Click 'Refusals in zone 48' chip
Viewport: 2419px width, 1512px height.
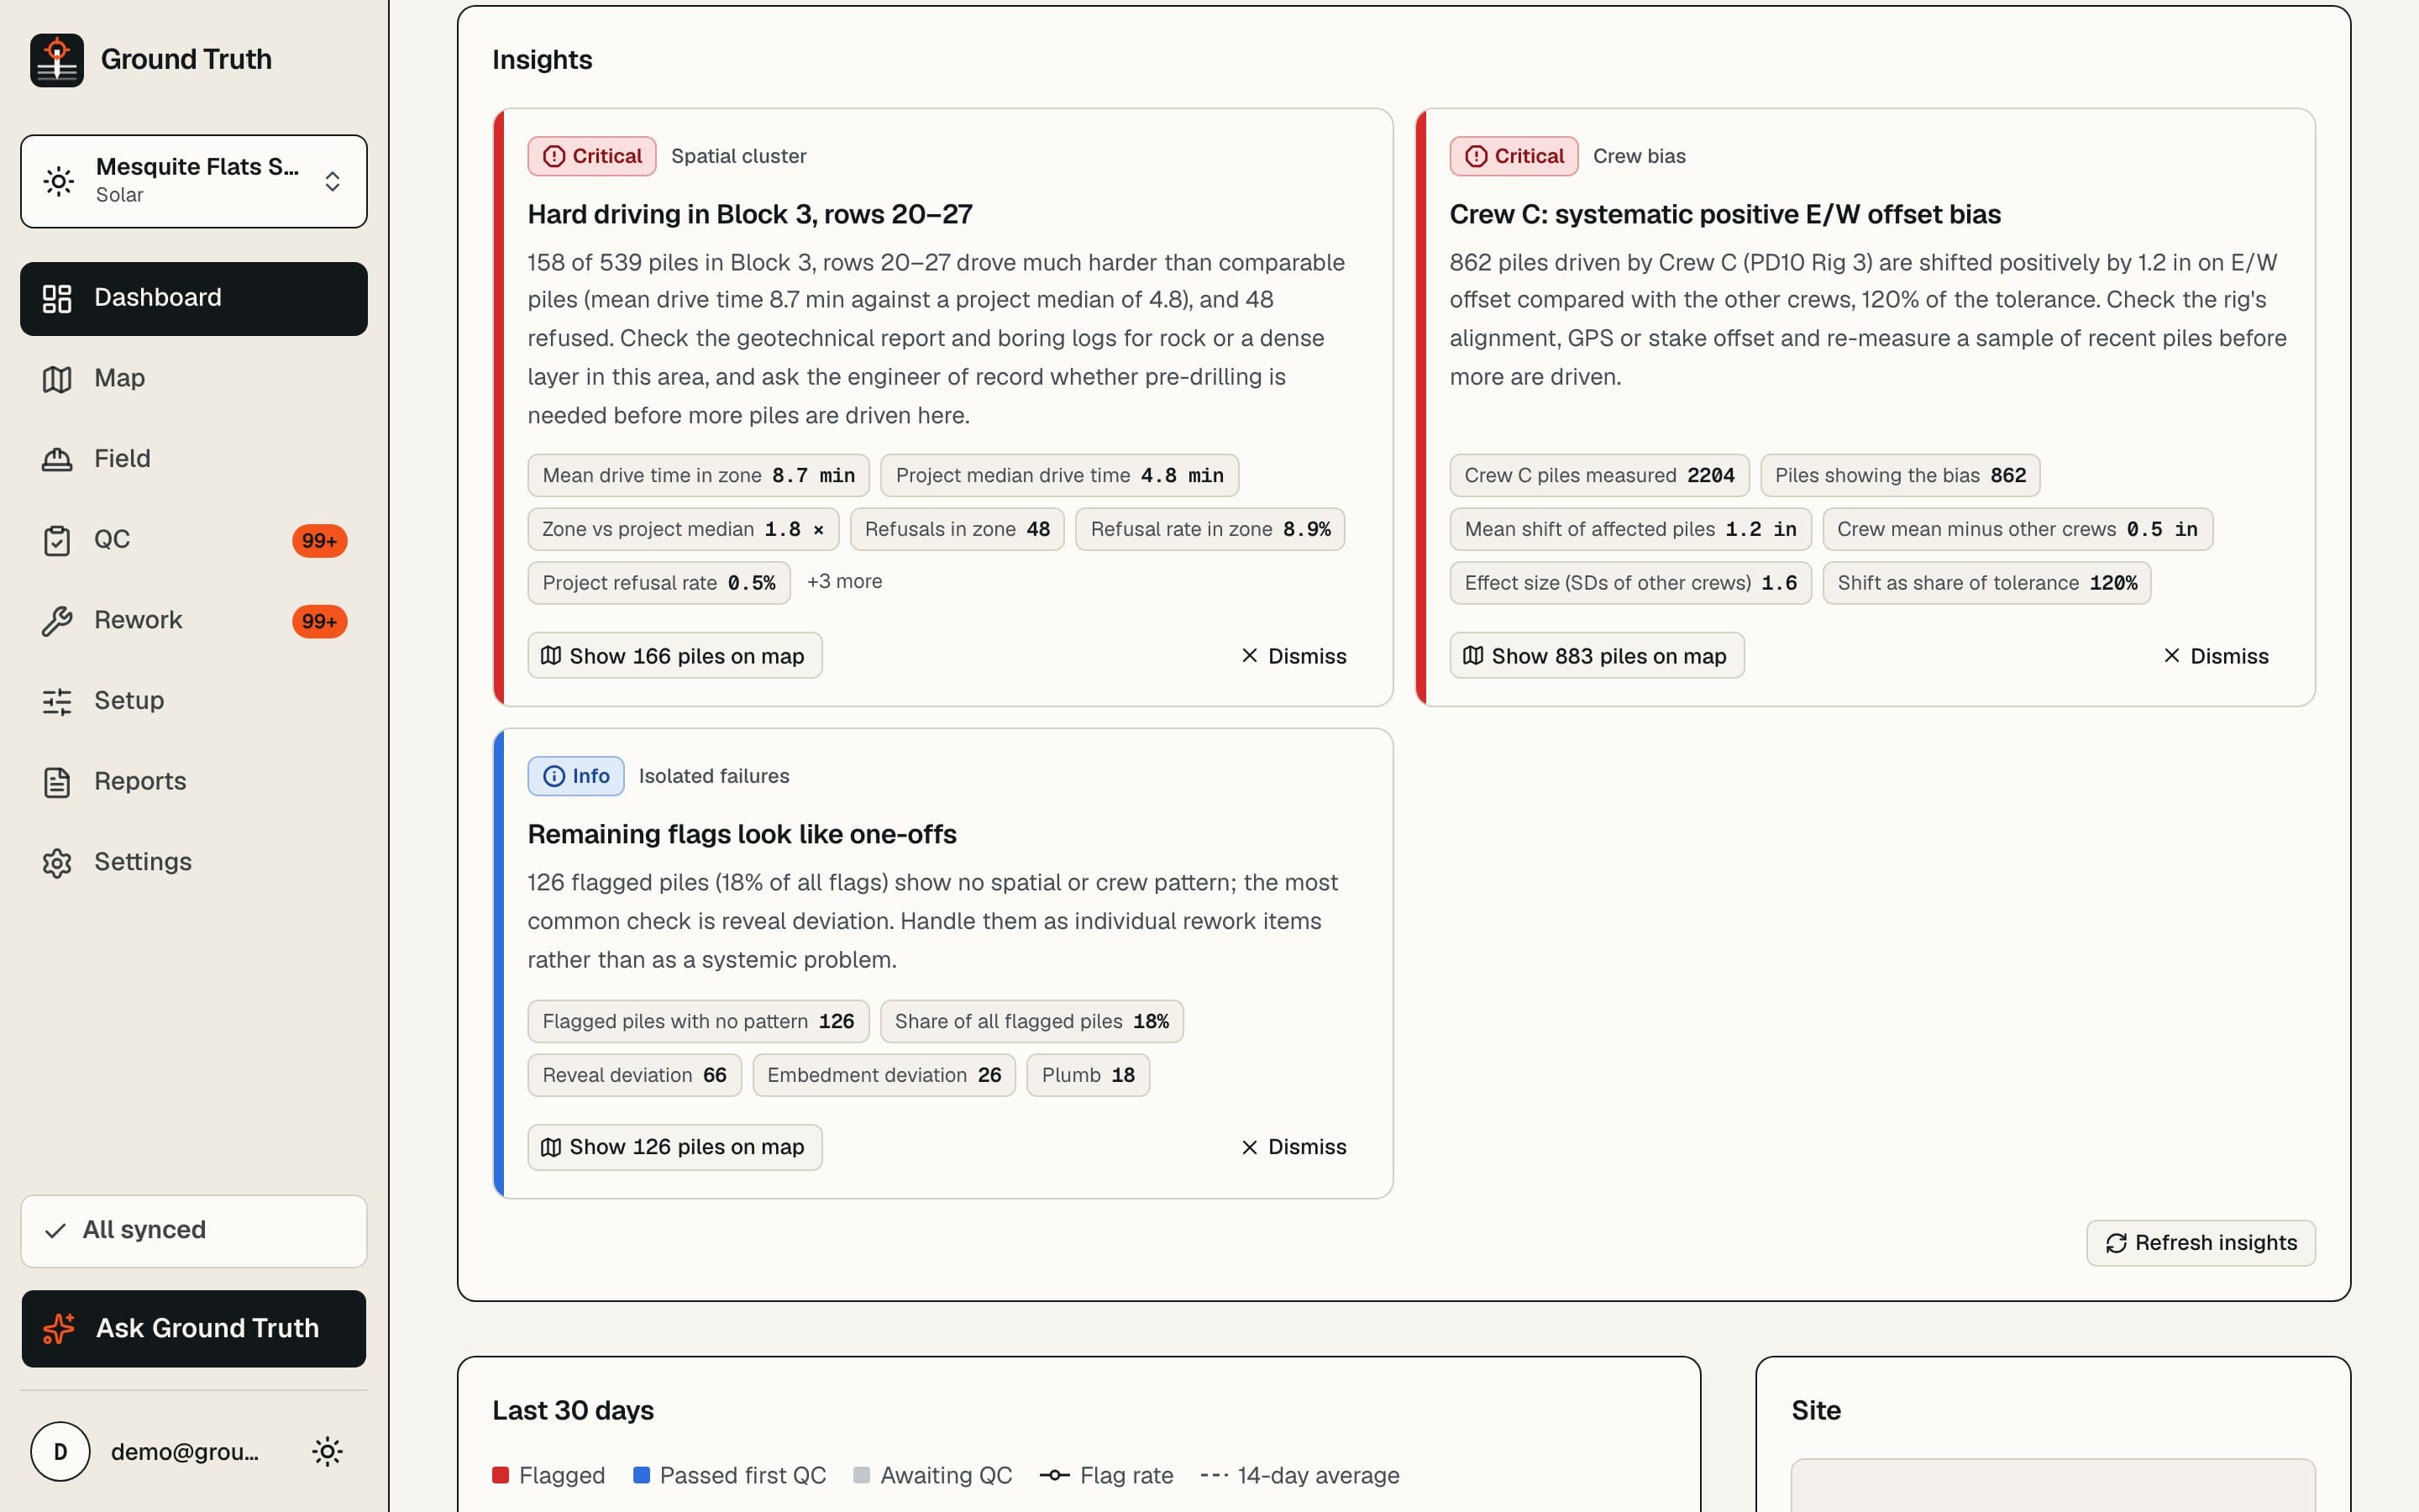958,529
